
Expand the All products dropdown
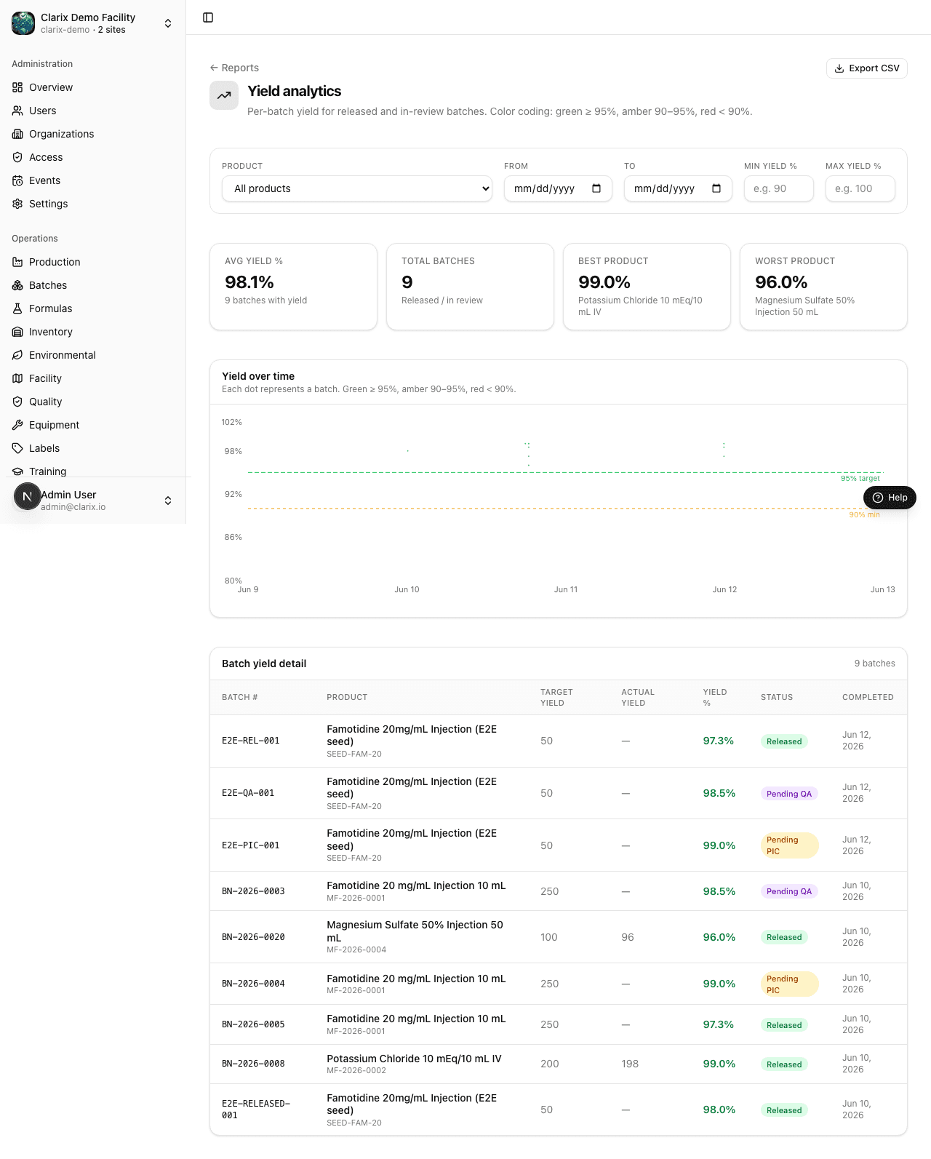(x=357, y=188)
